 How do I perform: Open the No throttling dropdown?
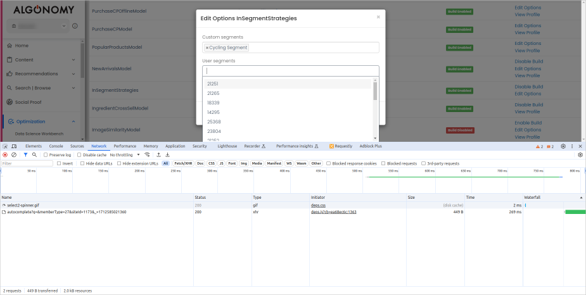click(x=125, y=154)
